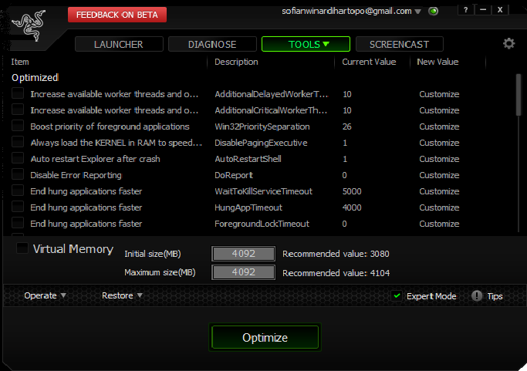Open the TOOLS tab dropdown
The width and height of the screenshot is (527, 371).
pyautogui.click(x=306, y=44)
